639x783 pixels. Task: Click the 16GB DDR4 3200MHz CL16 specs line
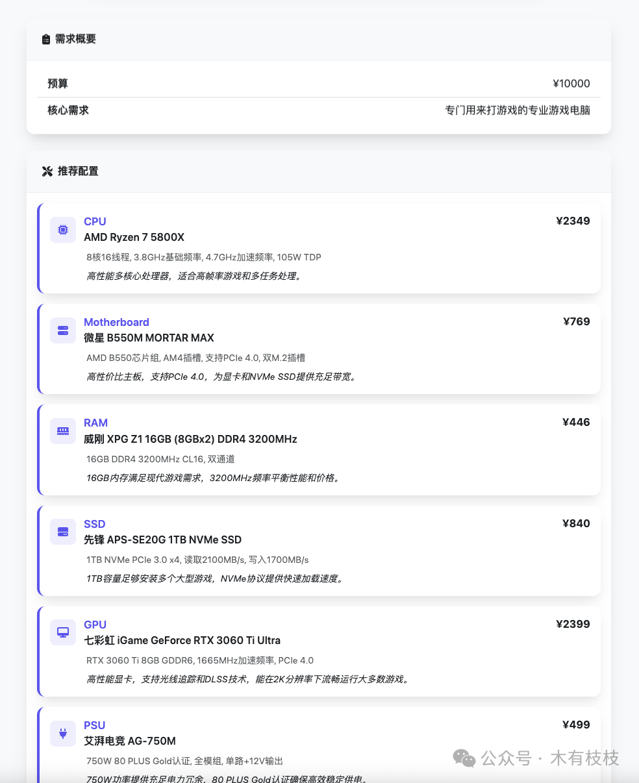click(160, 459)
